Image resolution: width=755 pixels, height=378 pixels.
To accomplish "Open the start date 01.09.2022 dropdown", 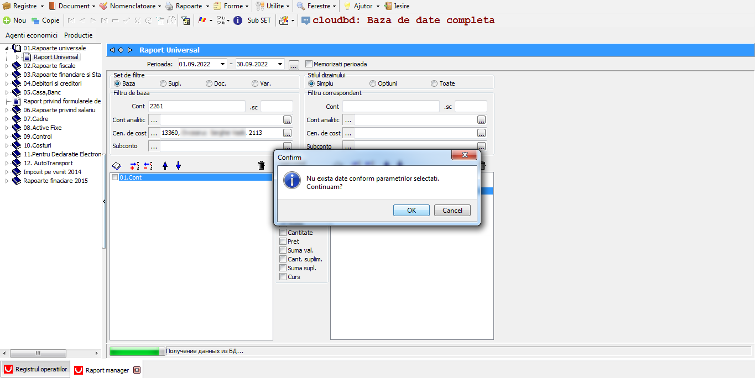I will coord(223,64).
